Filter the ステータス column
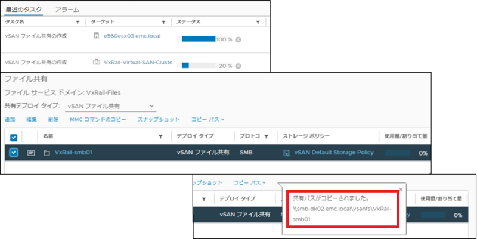Screen dimensions: 477x239 point(258,22)
